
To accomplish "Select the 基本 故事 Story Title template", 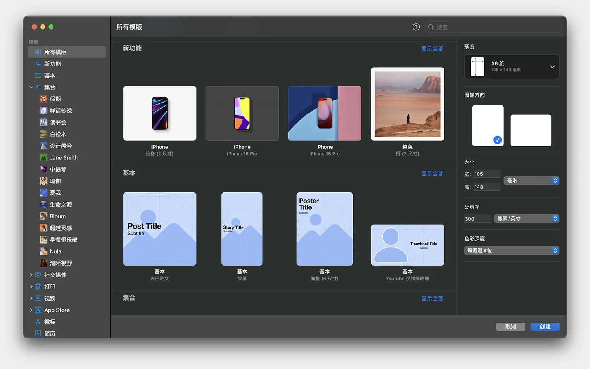I will click(x=242, y=229).
